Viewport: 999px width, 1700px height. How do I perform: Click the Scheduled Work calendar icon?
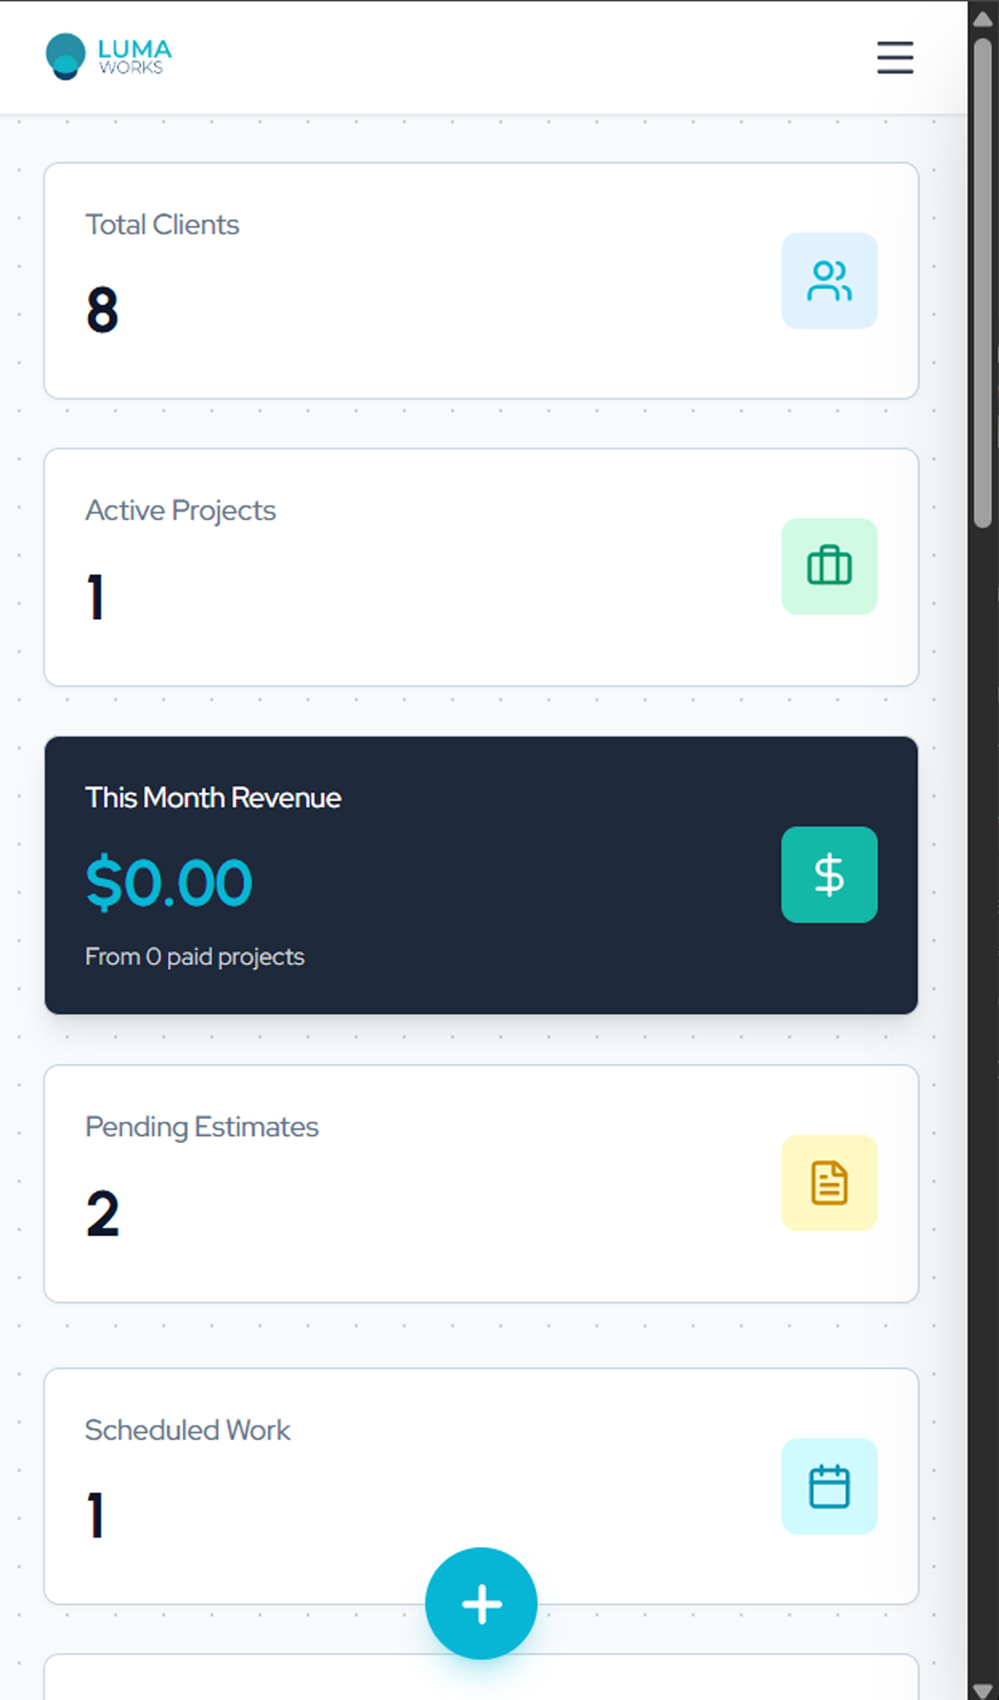pyautogui.click(x=829, y=1486)
